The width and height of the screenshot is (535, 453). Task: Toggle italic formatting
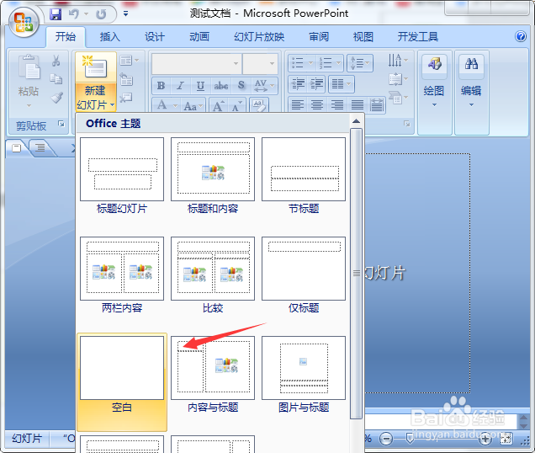(x=181, y=85)
